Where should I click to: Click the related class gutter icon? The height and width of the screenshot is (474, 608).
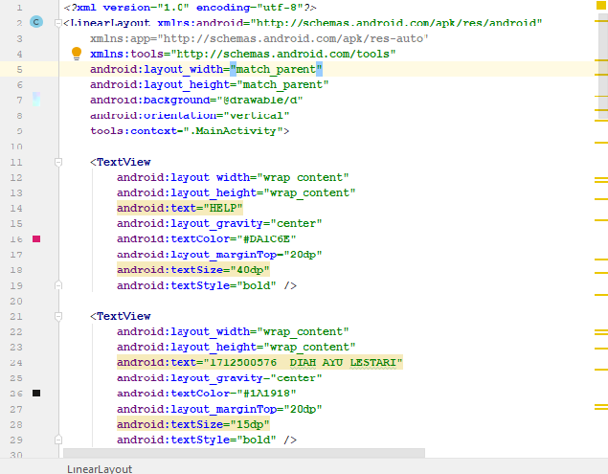click(x=36, y=22)
